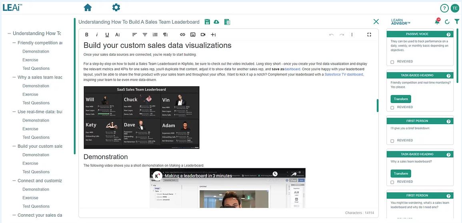Insert a link using the editor toolbar
Screen dimensions: 462x223
pyautogui.click(x=182, y=35)
